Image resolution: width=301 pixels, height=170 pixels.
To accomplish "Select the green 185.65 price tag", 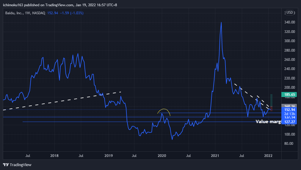I will tap(289, 95).
